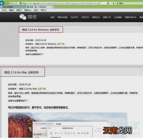Open the 收藏夹(A) menu
143x139 pixels.
(28, 10)
